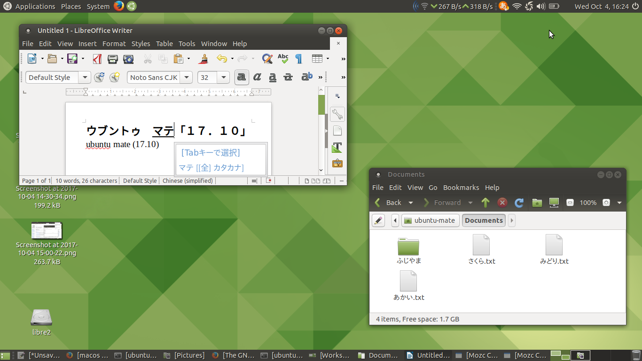Insert a table in Writer

[317, 59]
